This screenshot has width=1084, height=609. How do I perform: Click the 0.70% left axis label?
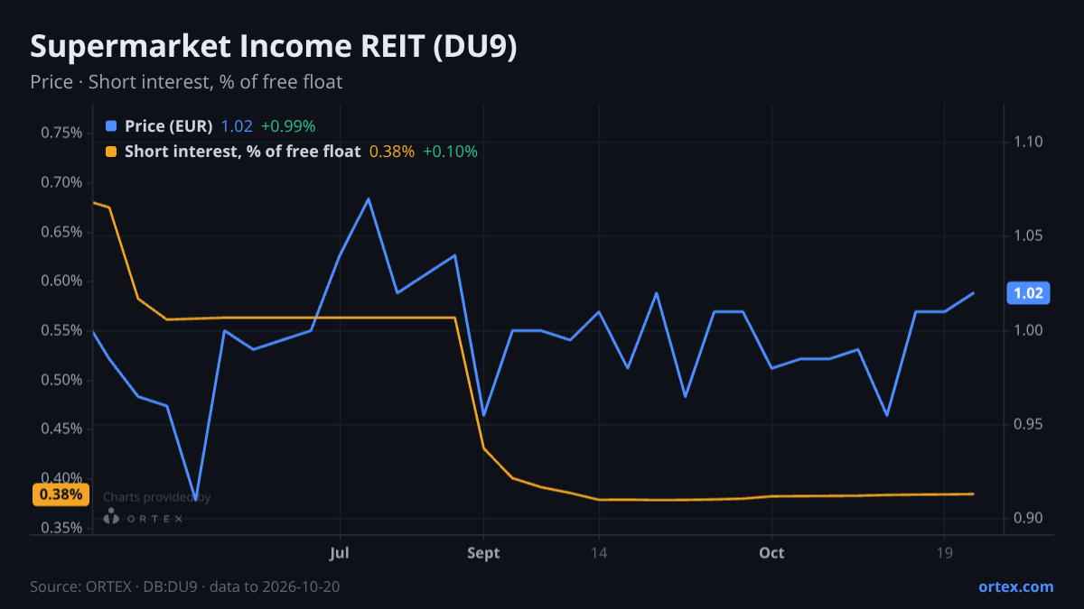click(x=61, y=182)
